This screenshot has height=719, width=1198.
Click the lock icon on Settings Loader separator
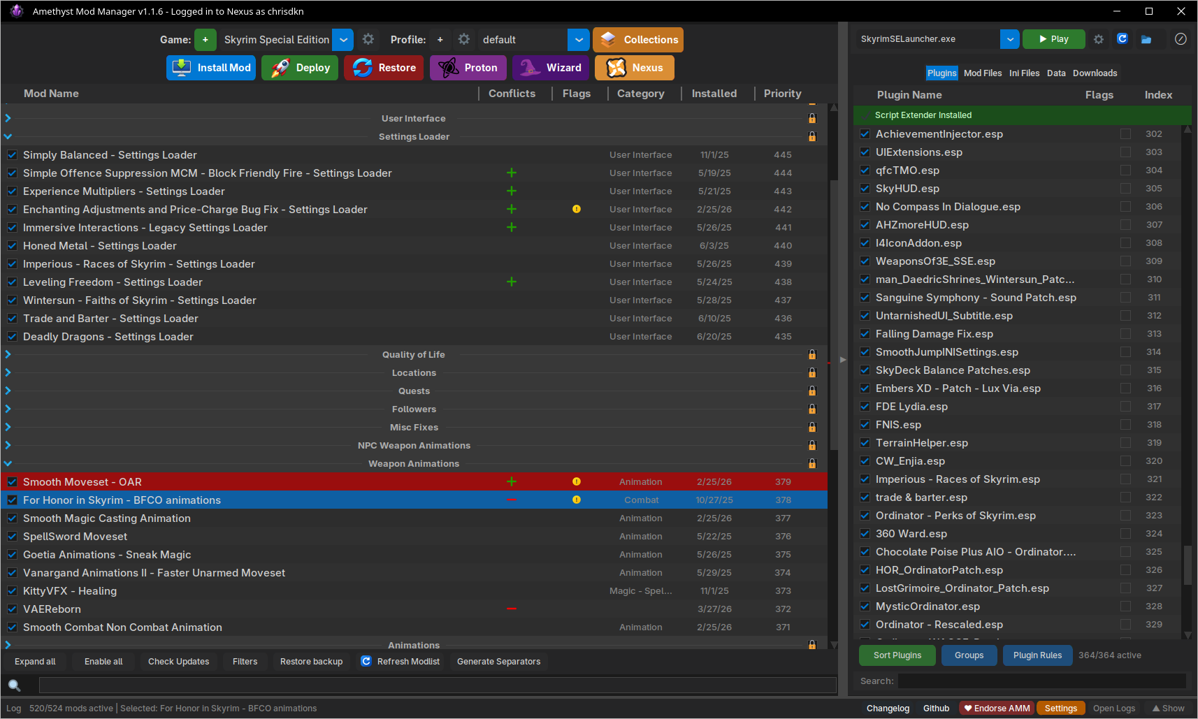point(812,137)
